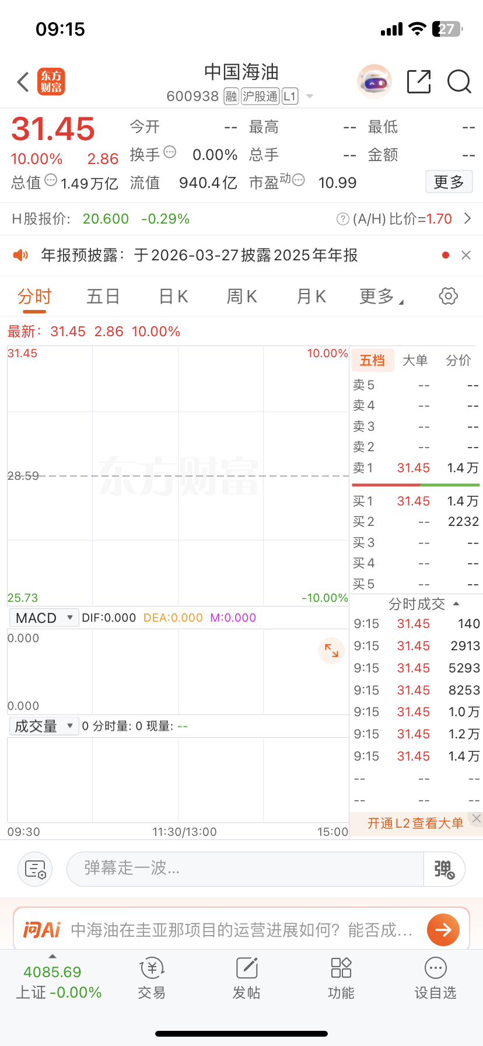The width and height of the screenshot is (483, 1046).
Task: Tap trade row with volume 2913
Action: [x=416, y=646]
